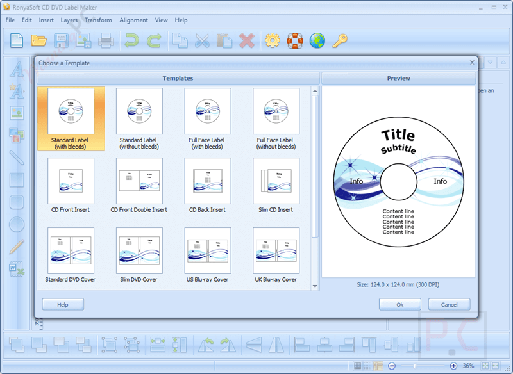Open the Help menu
This screenshot has width=513, height=374.
pos(181,20)
